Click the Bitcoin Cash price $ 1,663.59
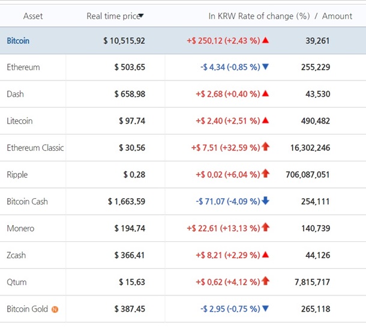Screen dimensions: 366x329 (127, 202)
